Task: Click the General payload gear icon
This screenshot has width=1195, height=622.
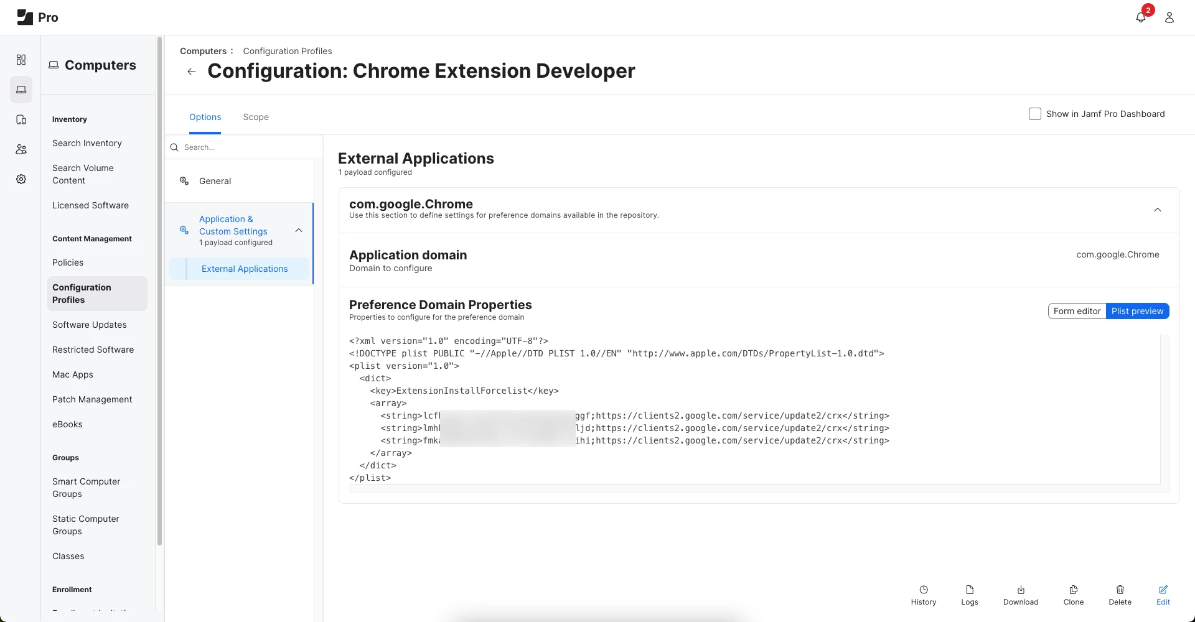Action: pos(184,181)
